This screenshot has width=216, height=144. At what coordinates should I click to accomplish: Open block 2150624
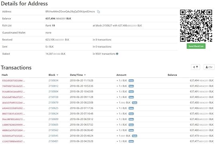(53, 114)
